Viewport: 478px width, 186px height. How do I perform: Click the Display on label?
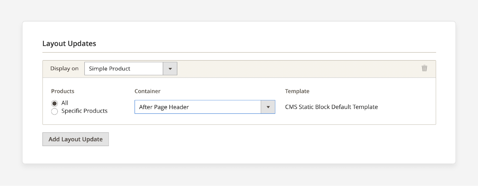click(x=64, y=69)
